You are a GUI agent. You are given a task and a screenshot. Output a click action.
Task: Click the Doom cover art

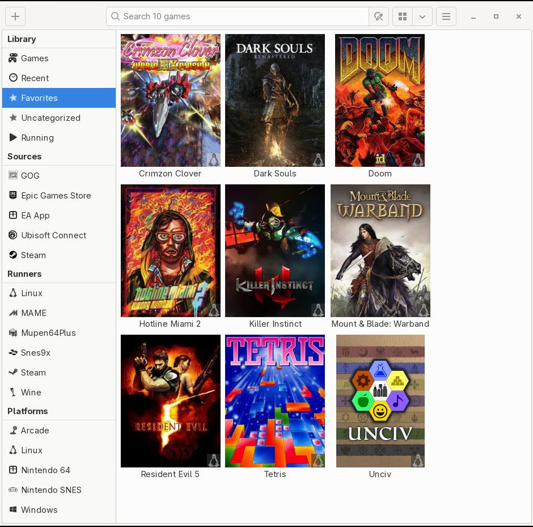[380, 100]
